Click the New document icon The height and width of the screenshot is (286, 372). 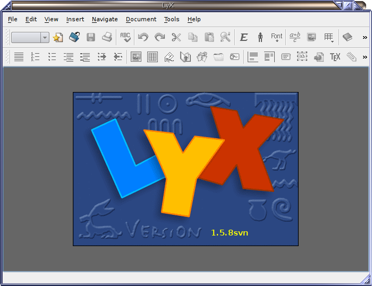57,37
